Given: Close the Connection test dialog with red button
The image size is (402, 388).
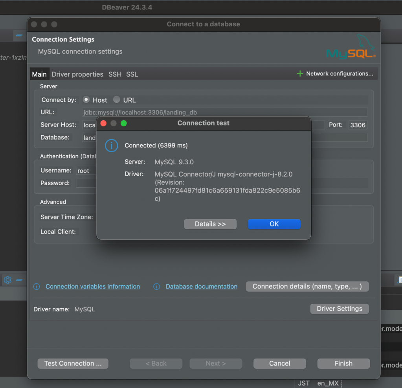Looking at the screenshot, I should tap(104, 123).
